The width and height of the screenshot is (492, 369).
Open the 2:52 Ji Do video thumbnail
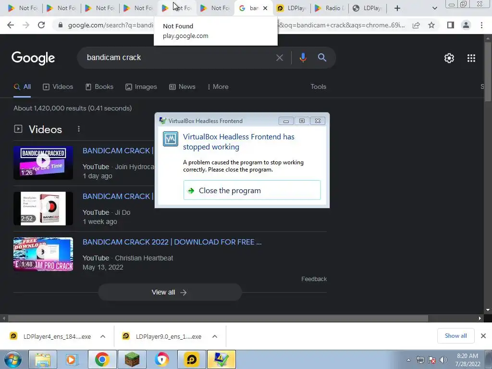click(x=43, y=209)
